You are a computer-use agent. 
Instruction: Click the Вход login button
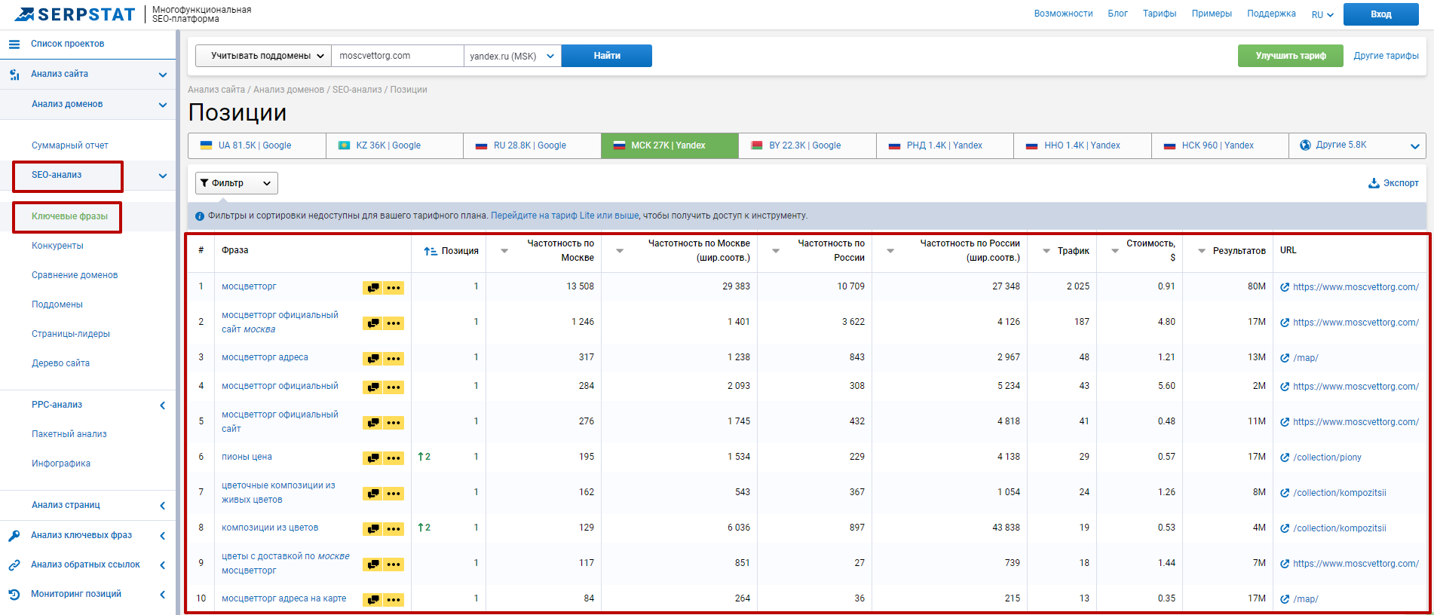tap(1381, 14)
